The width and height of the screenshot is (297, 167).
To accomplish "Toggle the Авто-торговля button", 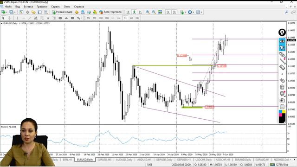I will [x=110, y=12].
